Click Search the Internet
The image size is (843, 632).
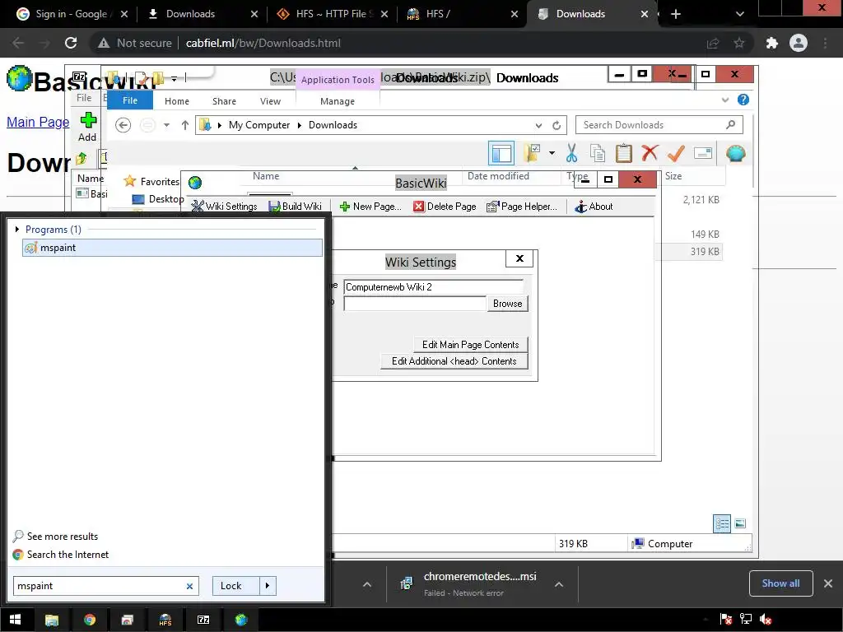(61, 555)
